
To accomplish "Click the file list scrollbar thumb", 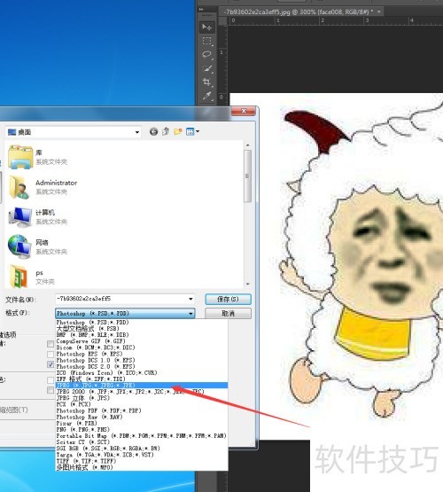I will (248, 176).
